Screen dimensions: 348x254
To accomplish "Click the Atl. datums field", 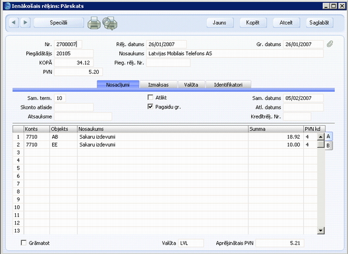I will [x=303, y=107].
